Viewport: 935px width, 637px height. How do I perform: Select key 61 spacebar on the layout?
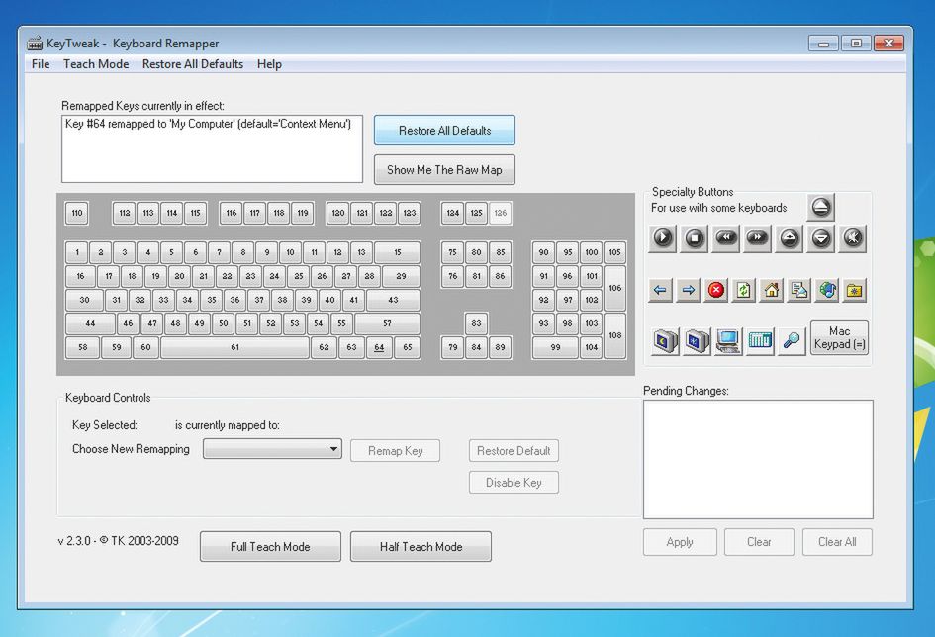pyautogui.click(x=234, y=347)
